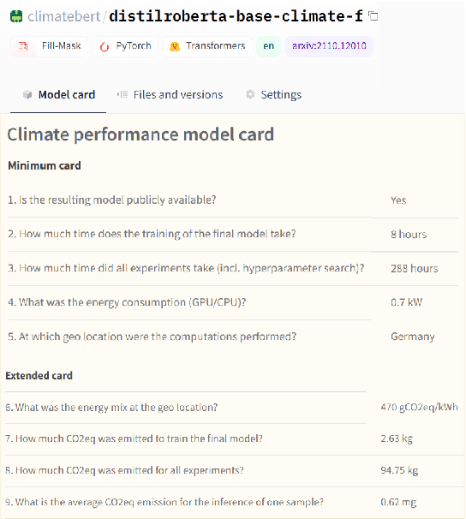Click the Germany value

point(413,337)
